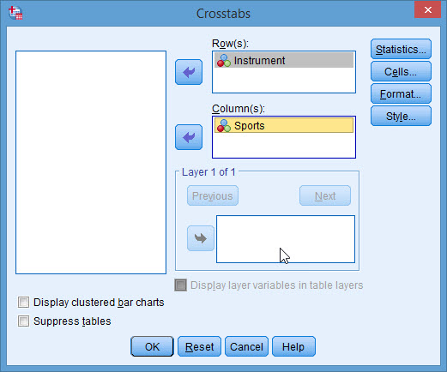Viewport: 447px width, 372px height.
Task: Tick the Suppress tables checkbox
Action: coord(23,321)
